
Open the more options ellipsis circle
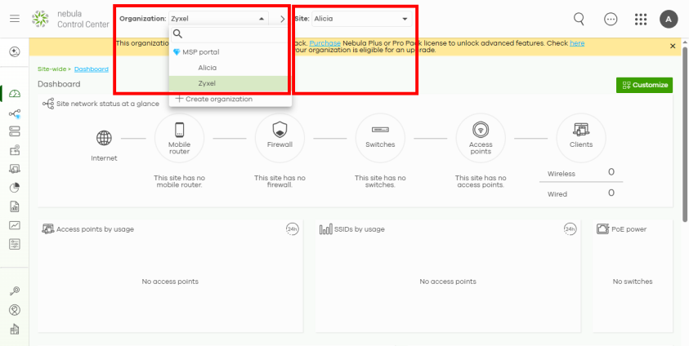coord(611,19)
